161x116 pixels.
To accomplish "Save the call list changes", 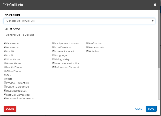I will (151, 109).
